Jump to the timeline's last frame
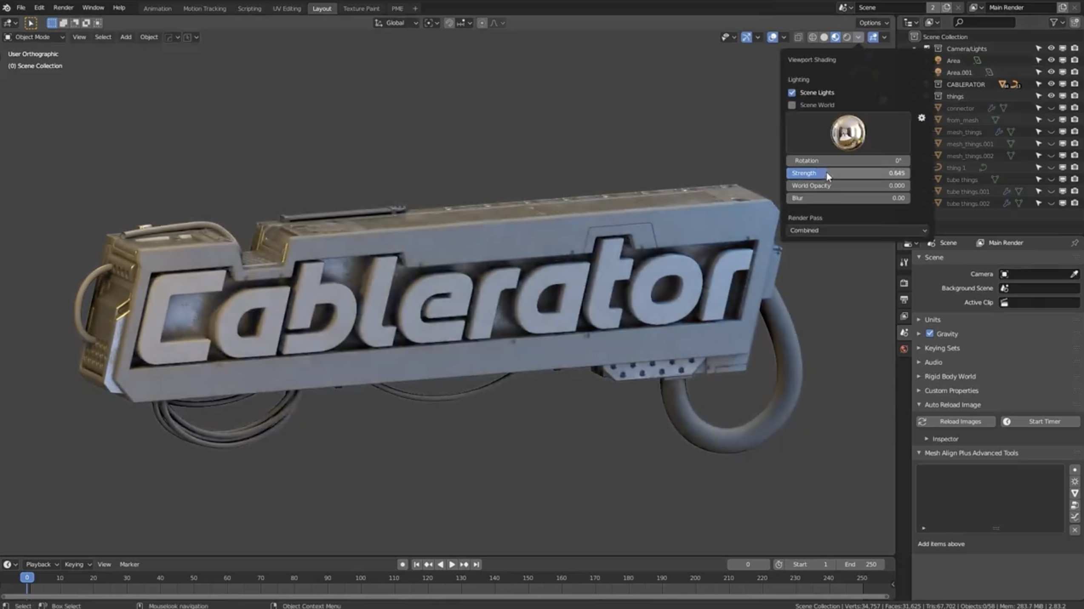 pyautogui.click(x=476, y=564)
